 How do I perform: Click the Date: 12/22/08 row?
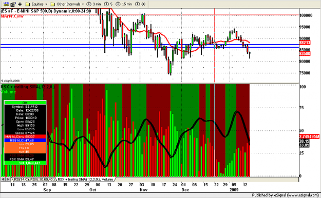click(x=25, y=110)
